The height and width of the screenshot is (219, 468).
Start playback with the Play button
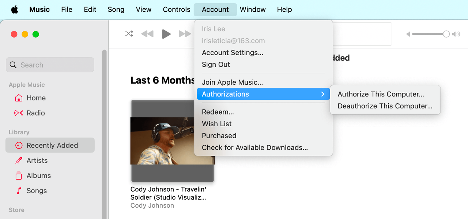166,34
